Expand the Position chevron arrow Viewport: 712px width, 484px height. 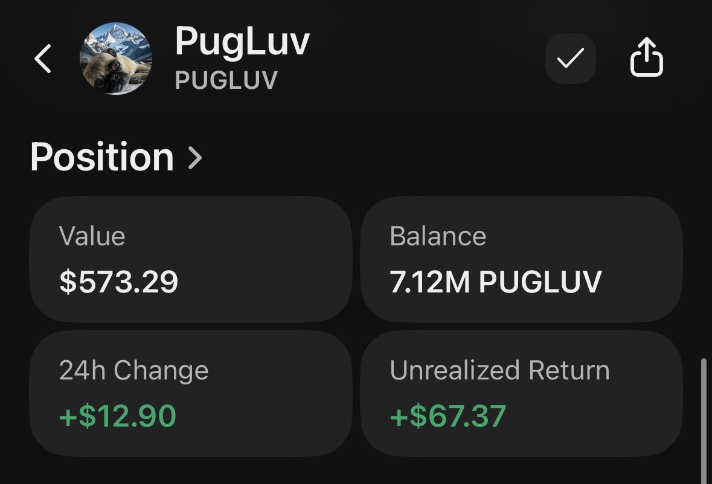tap(195, 158)
